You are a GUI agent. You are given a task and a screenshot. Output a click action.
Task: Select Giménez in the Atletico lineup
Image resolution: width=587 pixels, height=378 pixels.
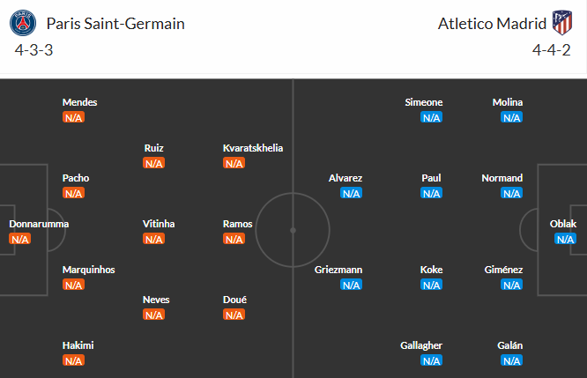[503, 270]
